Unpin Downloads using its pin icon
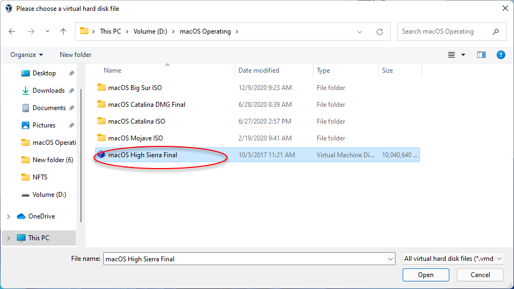This screenshot has width=514, height=289. tap(71, 91)
